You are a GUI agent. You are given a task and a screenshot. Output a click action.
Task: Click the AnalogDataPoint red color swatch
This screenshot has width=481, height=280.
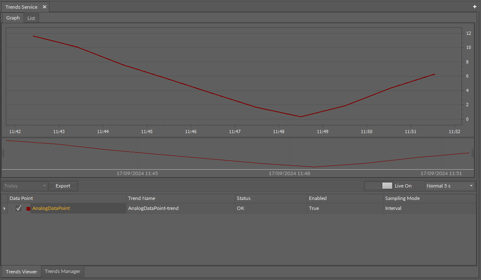click(x=28, y=209)
